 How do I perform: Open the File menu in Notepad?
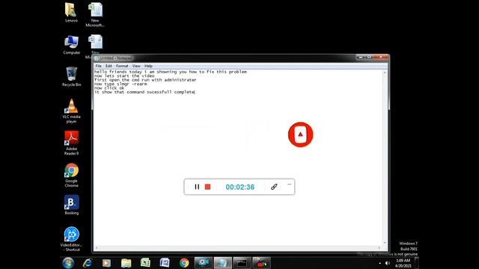[x=98, y=66]
